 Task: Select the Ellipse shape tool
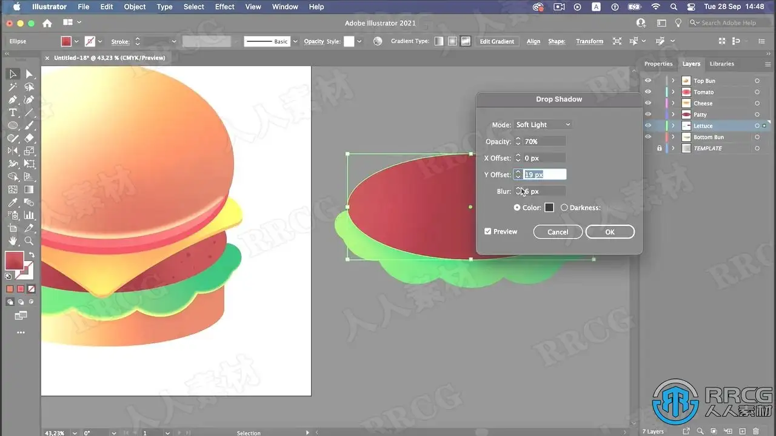click(x=13, y=125)
